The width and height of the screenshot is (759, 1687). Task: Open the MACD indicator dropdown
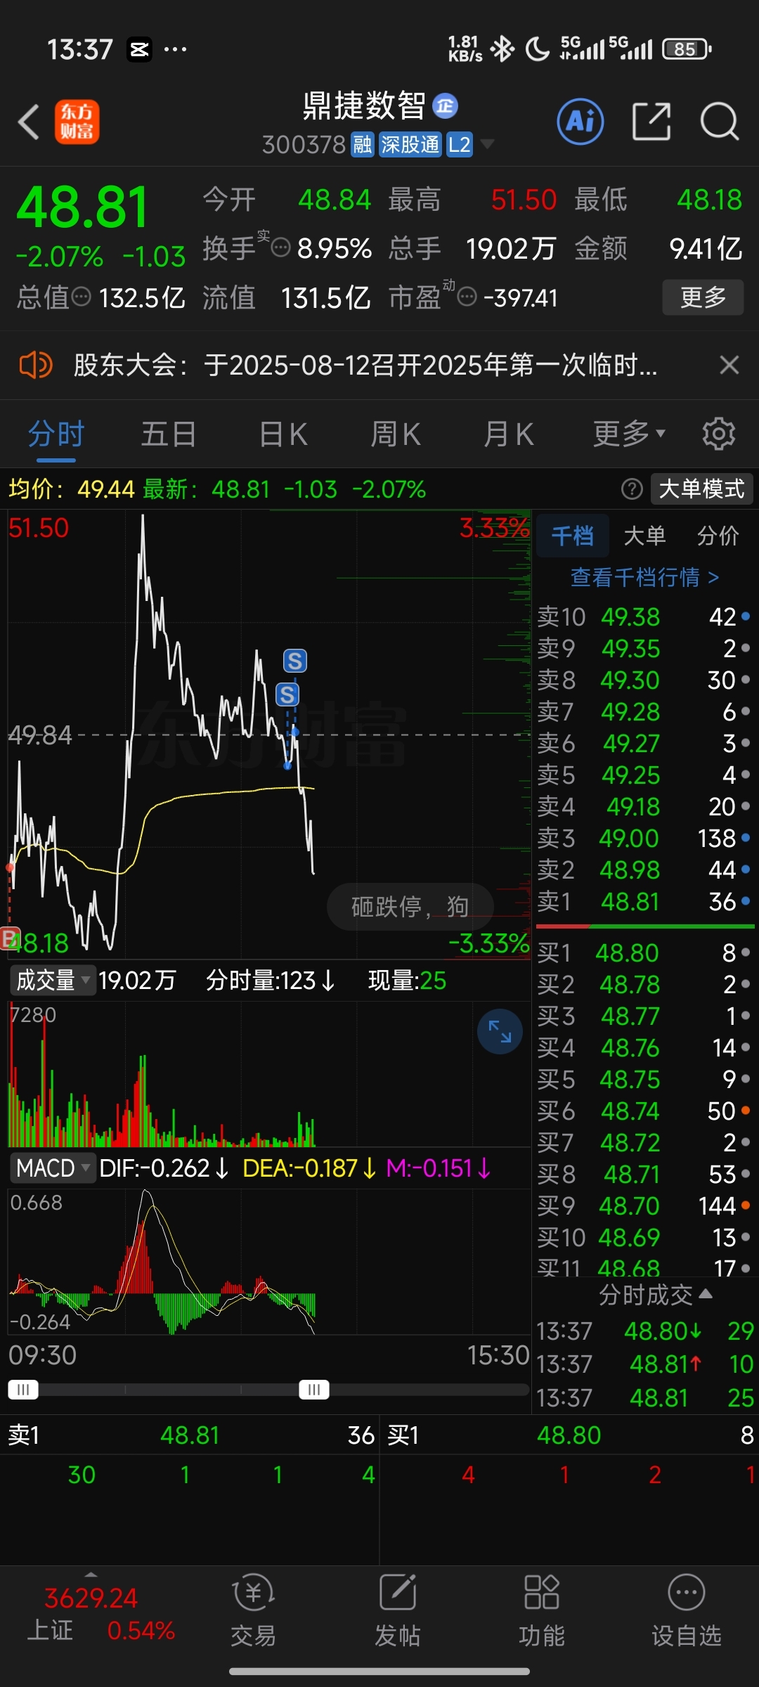pyautogui.click(x=53, y=1168)
